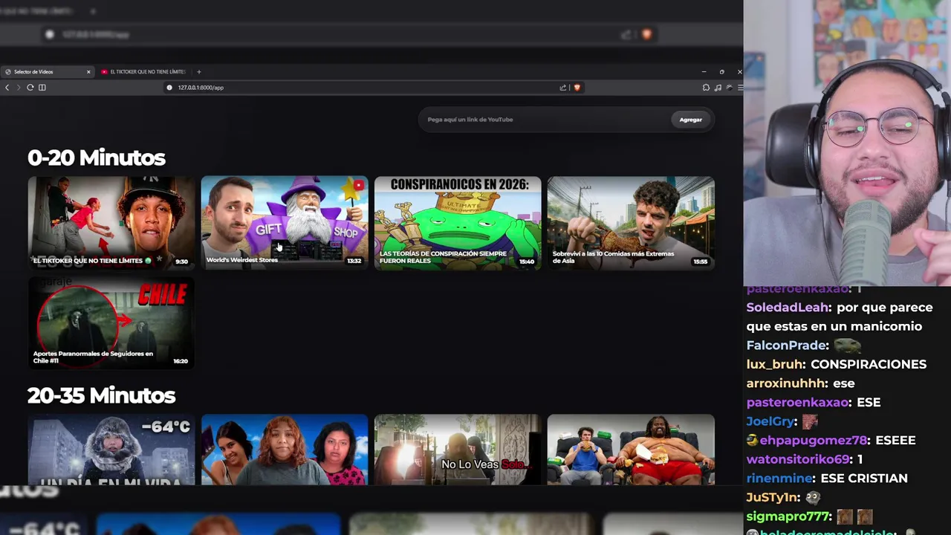Click the Agregar button
The width and height of the screenshot is (951, 535).
(x=690, y=120)
